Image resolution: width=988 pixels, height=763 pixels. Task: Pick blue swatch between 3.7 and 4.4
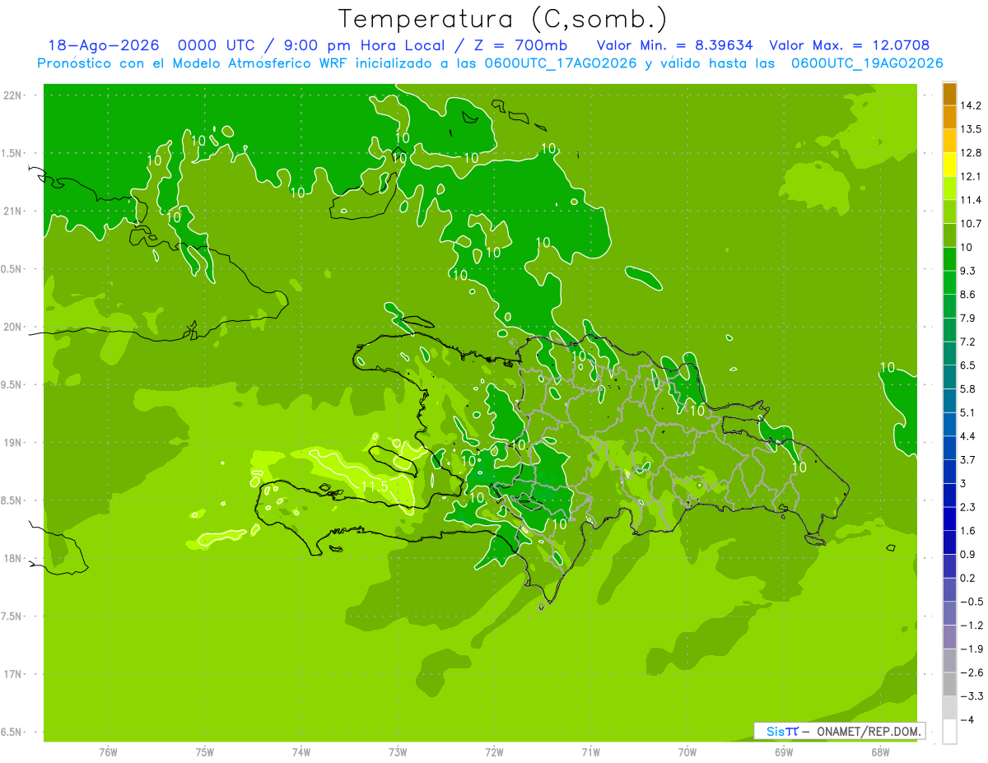(949, 448)
